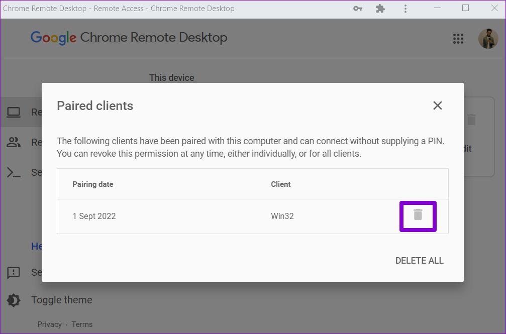Screen dimensions: 506x334
Task: Open the Terms link
Action: pyautogui.click(x=82, y=324)
